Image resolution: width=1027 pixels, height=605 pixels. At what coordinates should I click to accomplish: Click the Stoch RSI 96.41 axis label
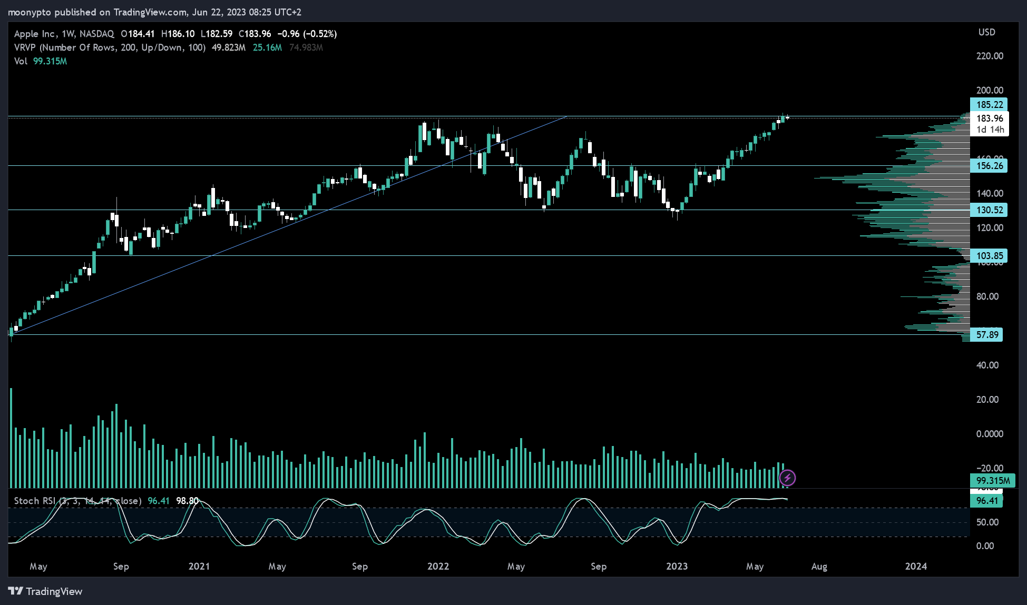[x=986, y=501]
